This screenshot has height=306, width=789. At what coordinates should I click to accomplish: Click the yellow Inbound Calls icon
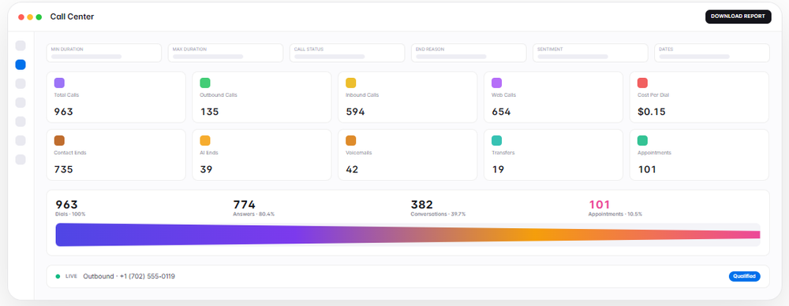pyautogui.click(x=351, y=83)
